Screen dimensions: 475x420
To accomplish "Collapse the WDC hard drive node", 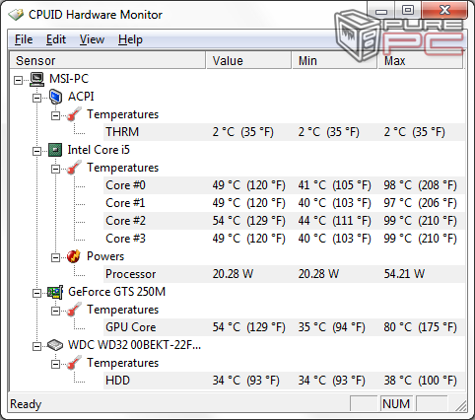I will click(x=36, y=346).
